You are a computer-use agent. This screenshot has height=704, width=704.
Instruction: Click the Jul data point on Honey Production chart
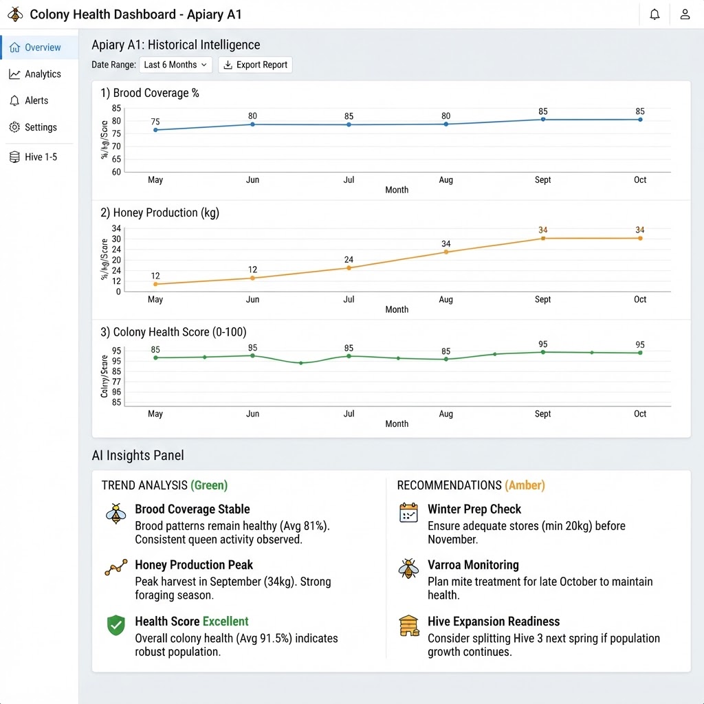tap(349, 268)
